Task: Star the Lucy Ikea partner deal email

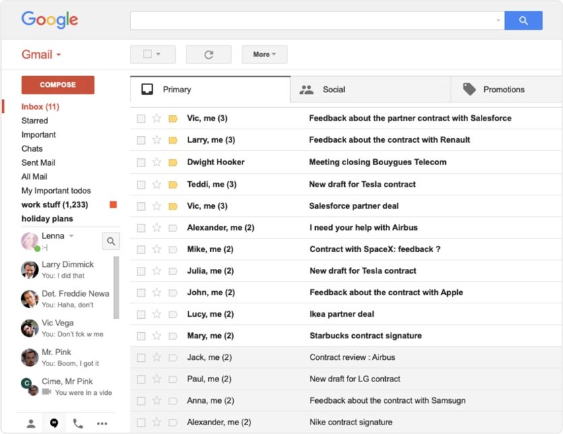Action: point(156,314)
